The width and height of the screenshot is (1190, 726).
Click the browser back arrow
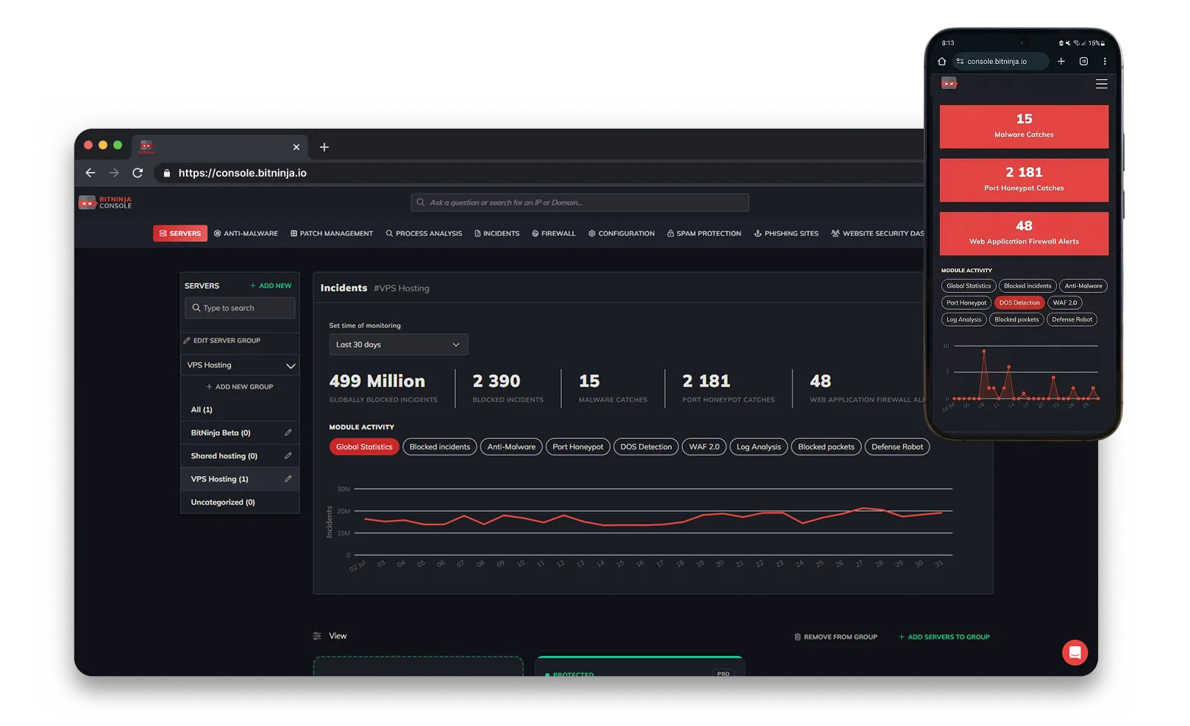(x=90, y=173)
